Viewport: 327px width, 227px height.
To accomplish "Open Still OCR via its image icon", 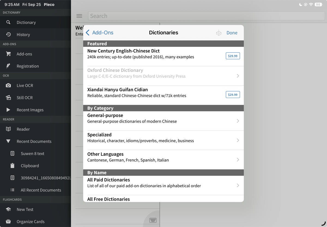I will 8,97.
